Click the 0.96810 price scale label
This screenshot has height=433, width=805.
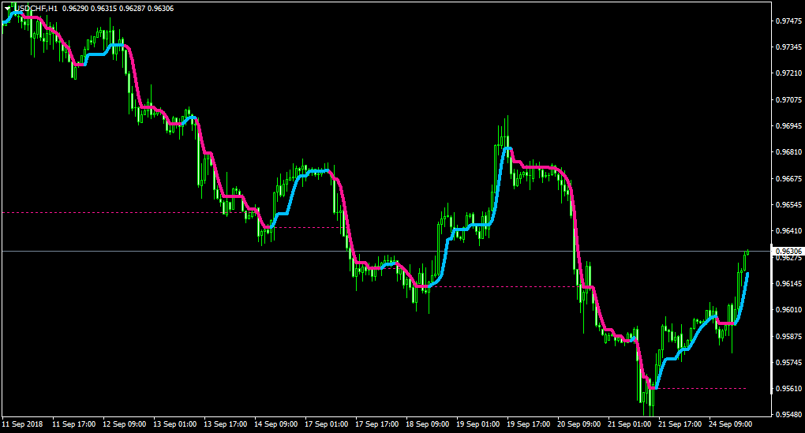pyautogui.click(x=788, y=152)
